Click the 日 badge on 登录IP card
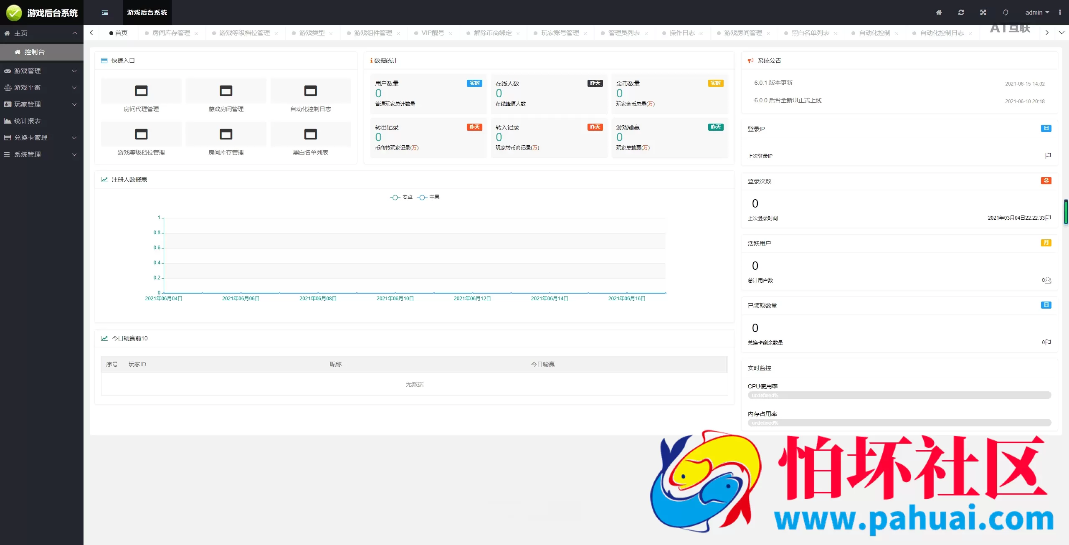This screenshot has height=545, width=1069. pos(1046,129)
